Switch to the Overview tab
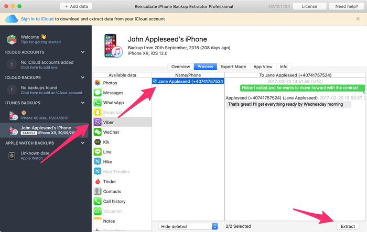 (180, 67)
